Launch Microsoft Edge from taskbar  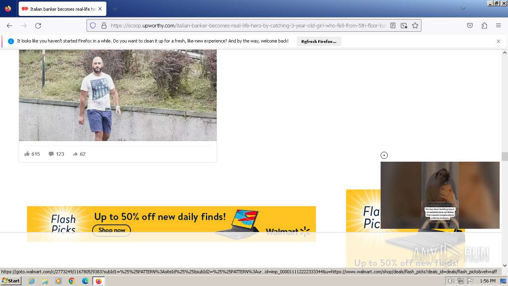tap(85, 281)
